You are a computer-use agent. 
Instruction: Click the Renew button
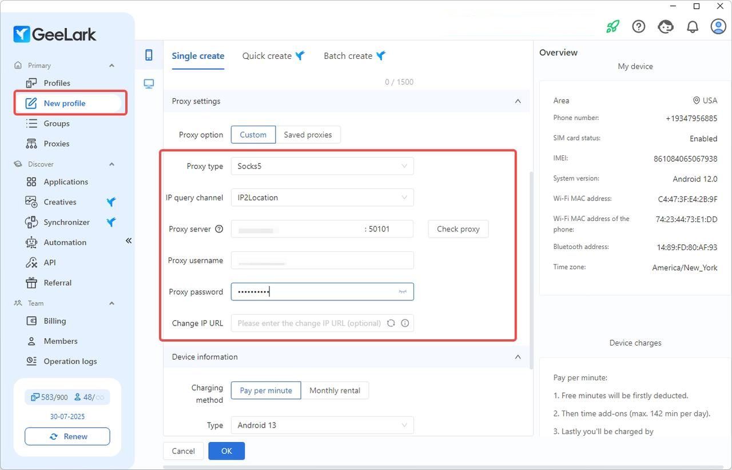tap(67, 436)
